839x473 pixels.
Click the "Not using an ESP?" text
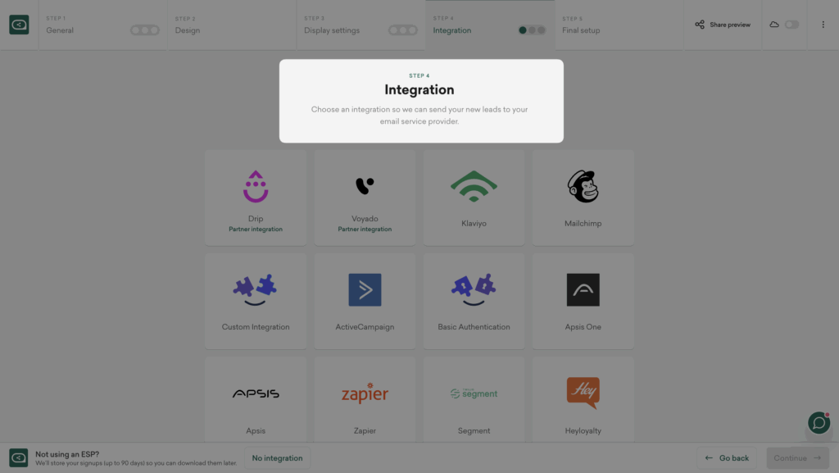[x=67, y=454]
